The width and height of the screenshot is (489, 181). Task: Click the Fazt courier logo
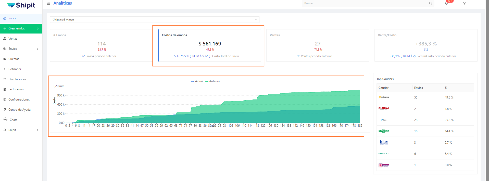pos(384,120)
